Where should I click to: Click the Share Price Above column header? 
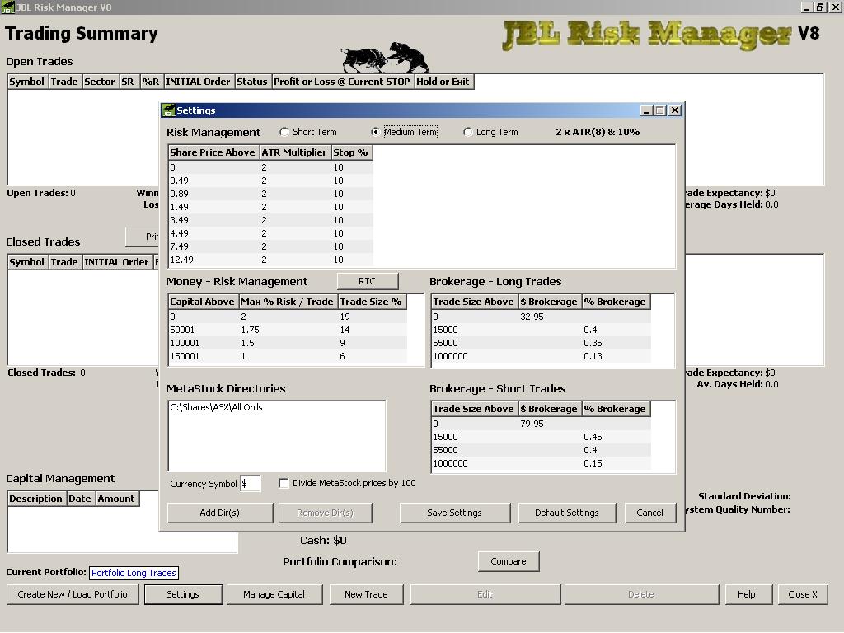[x=213, y=152]
